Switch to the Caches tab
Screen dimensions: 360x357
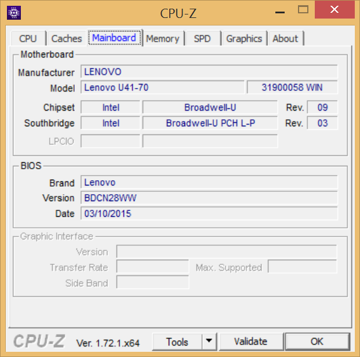click(67, 38)
